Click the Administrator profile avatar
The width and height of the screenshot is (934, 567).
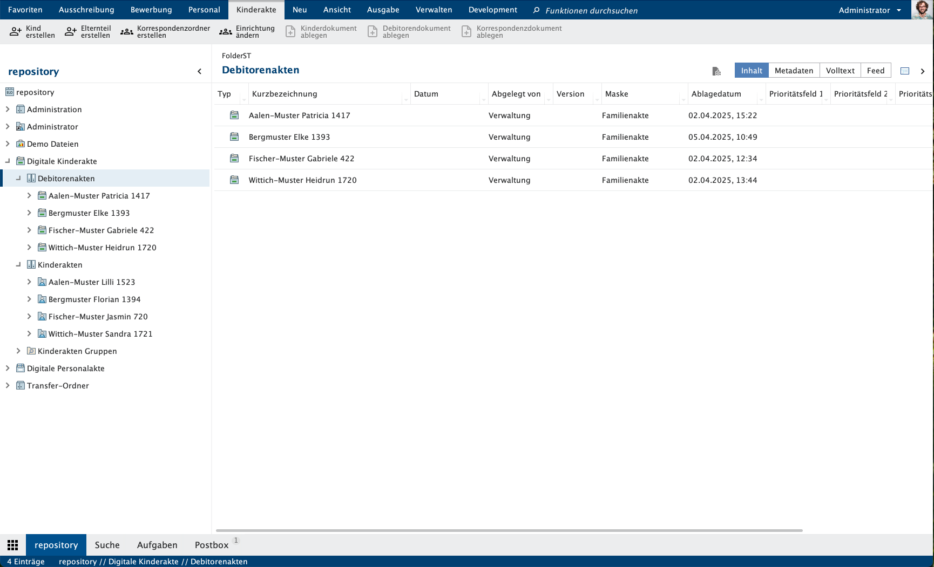922,10
